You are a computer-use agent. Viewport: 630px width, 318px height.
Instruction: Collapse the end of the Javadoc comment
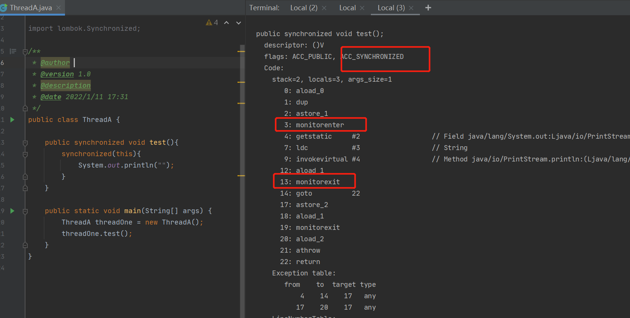[x=25, y=108]
